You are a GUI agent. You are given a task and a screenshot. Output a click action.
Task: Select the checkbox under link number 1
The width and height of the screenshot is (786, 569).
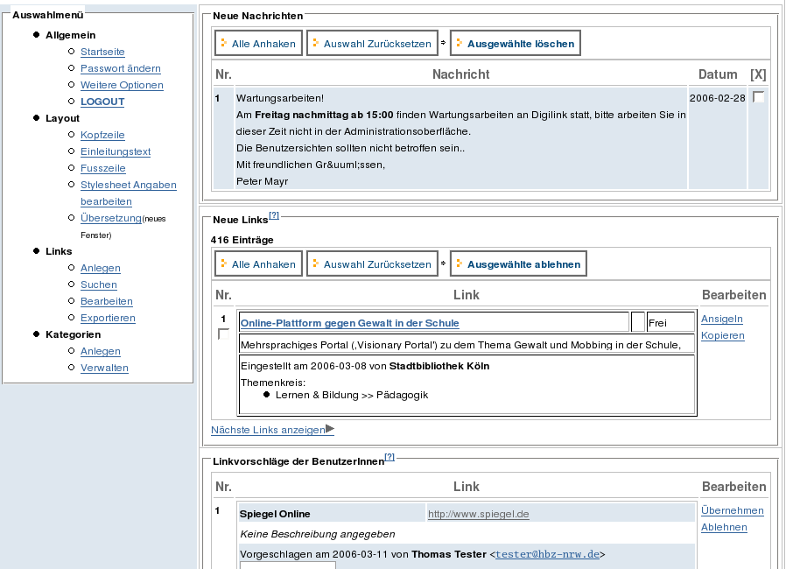(223, 334)
